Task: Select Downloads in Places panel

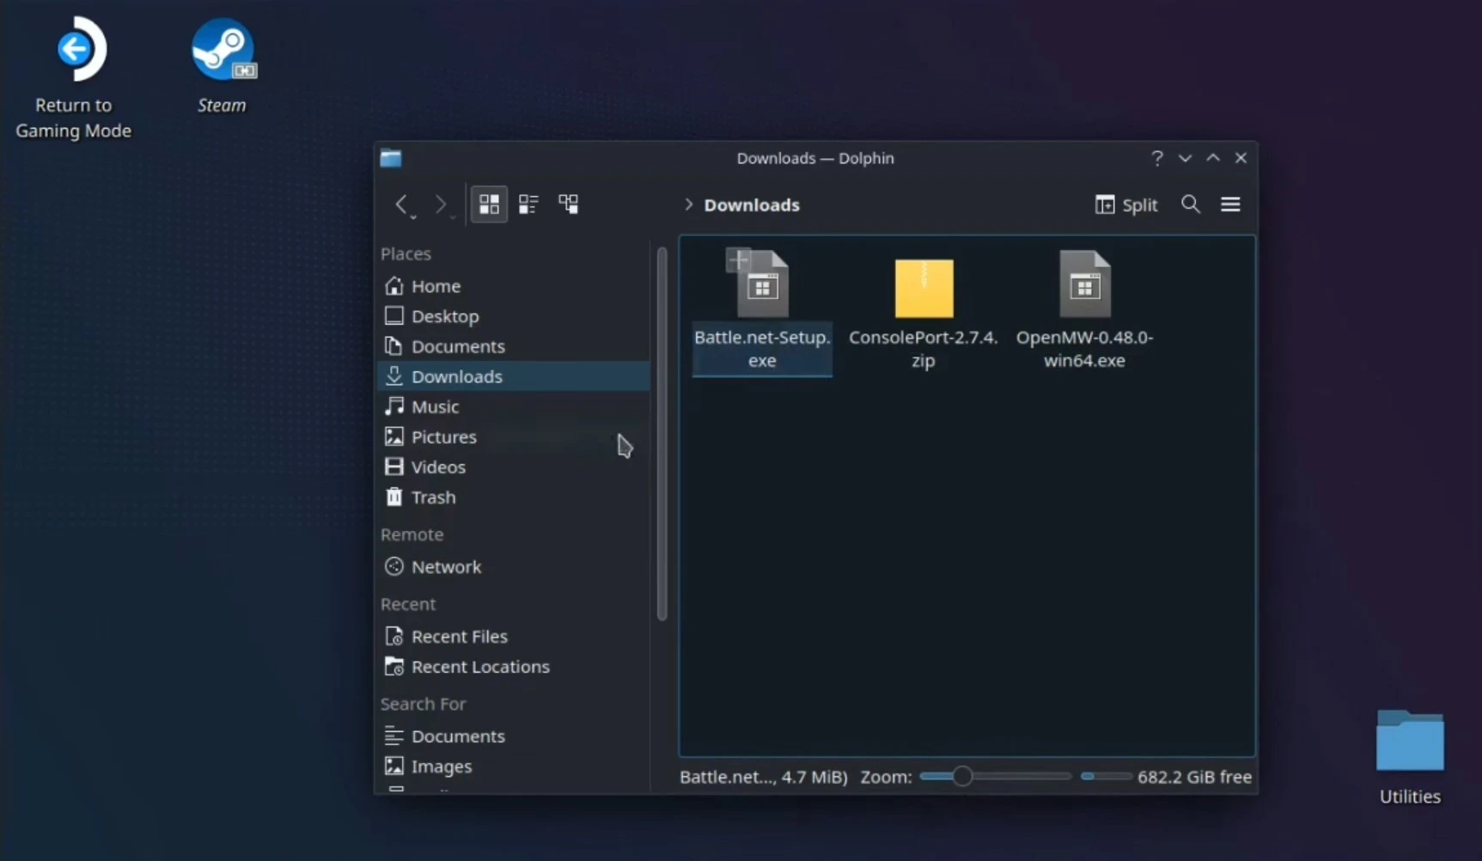Action: pyautogui.click(x=513, y=376)
